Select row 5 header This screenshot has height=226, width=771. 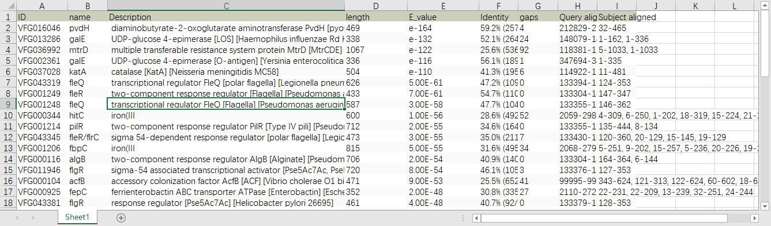pyautogui.click(x=8, y=60)
